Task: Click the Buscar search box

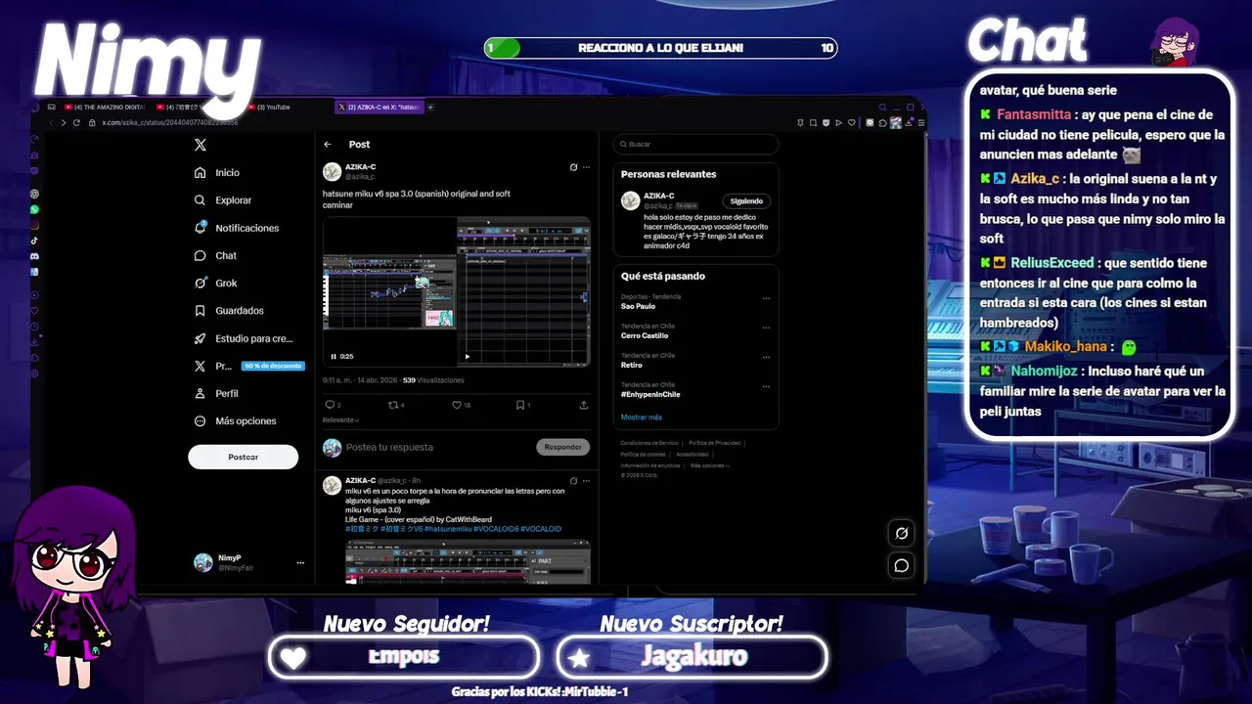Action: [x=695, y=145]
